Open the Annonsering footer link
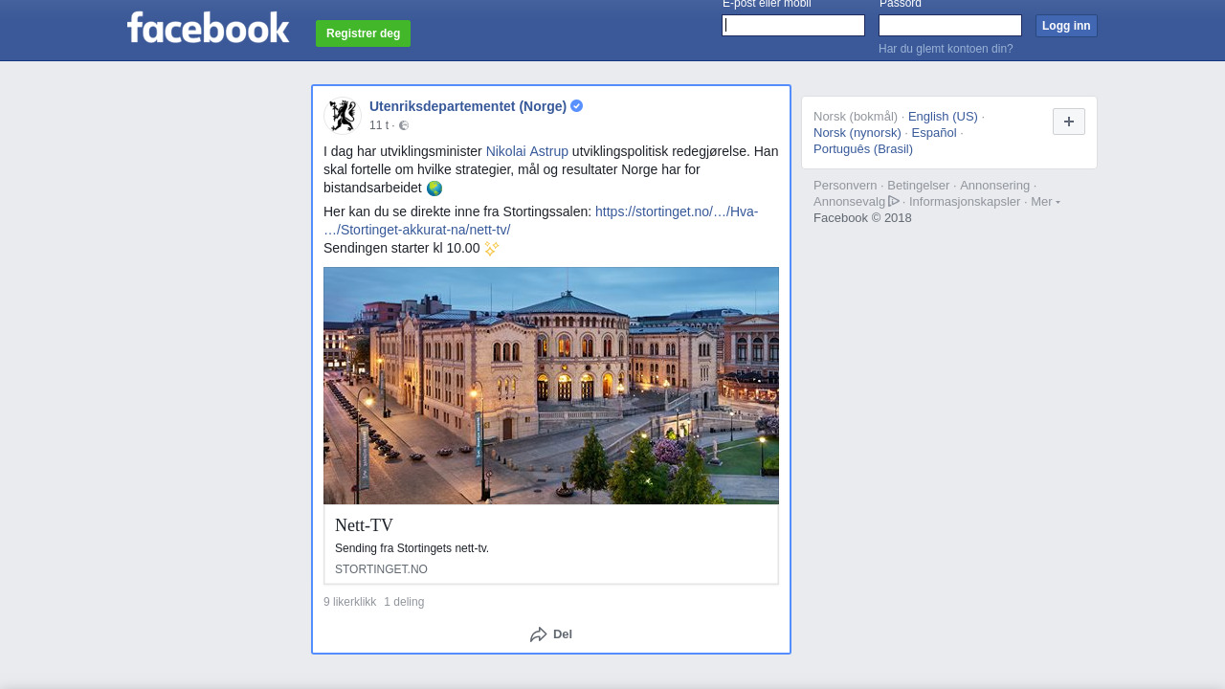Viewport: 1225px width, 689px height. tap(995, 186)
